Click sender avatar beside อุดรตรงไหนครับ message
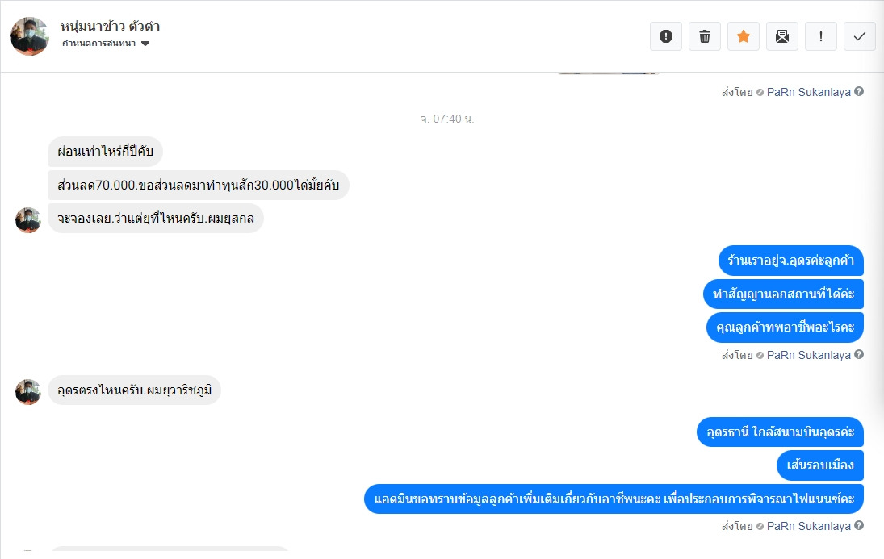 [x=27, y=392]
